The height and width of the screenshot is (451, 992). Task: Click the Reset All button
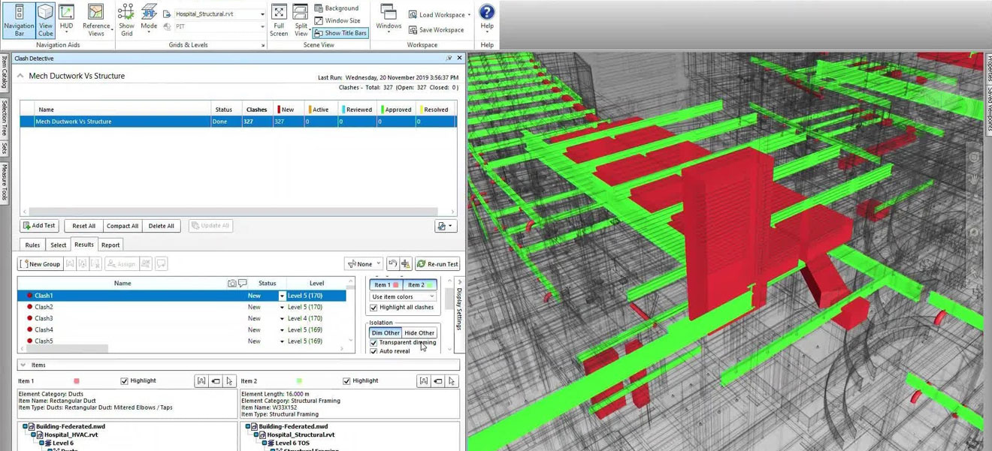84,226
